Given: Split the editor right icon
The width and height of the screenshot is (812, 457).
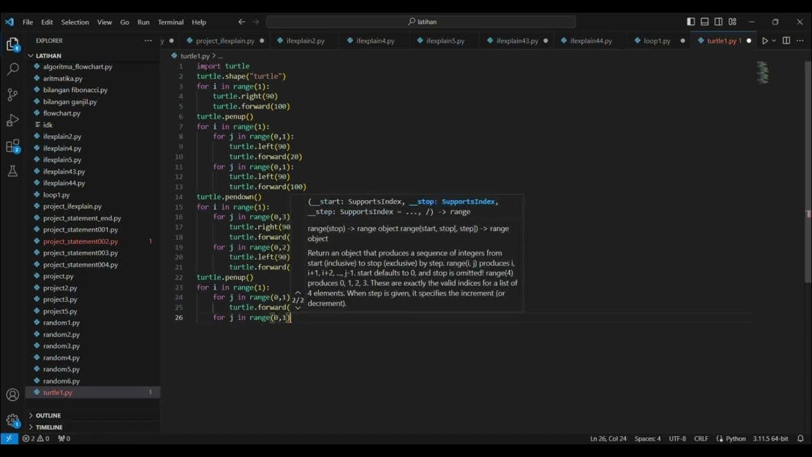Looking at the screenshot, I should coord(786,41).
